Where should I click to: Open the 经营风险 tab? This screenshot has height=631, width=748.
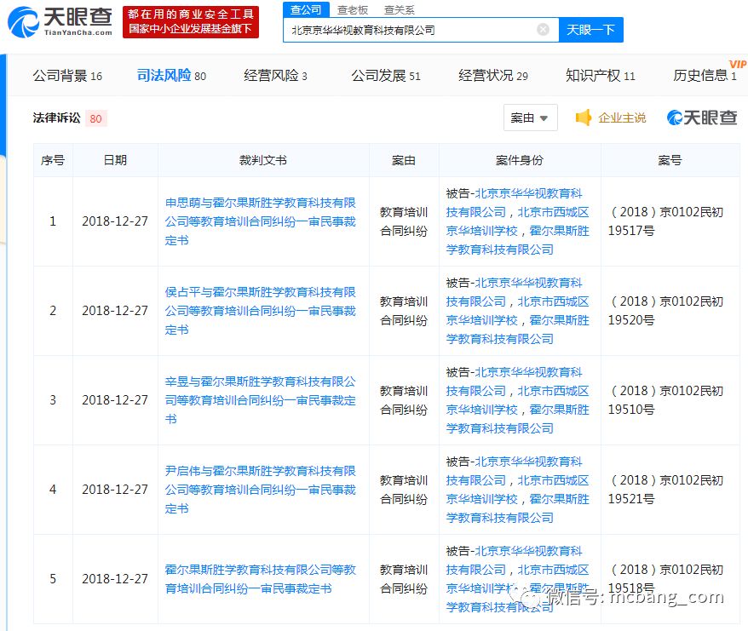click(275, 75)
